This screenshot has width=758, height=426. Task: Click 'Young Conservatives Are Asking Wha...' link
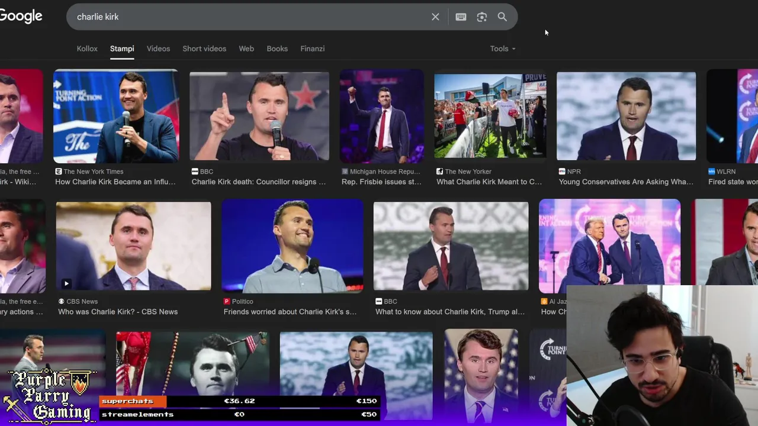pos(626,182)
